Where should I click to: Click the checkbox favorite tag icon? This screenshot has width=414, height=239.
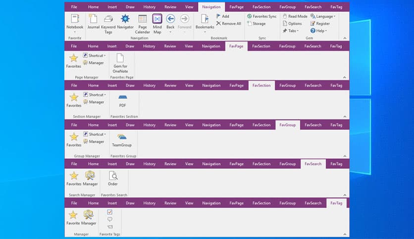click(109, 212)
